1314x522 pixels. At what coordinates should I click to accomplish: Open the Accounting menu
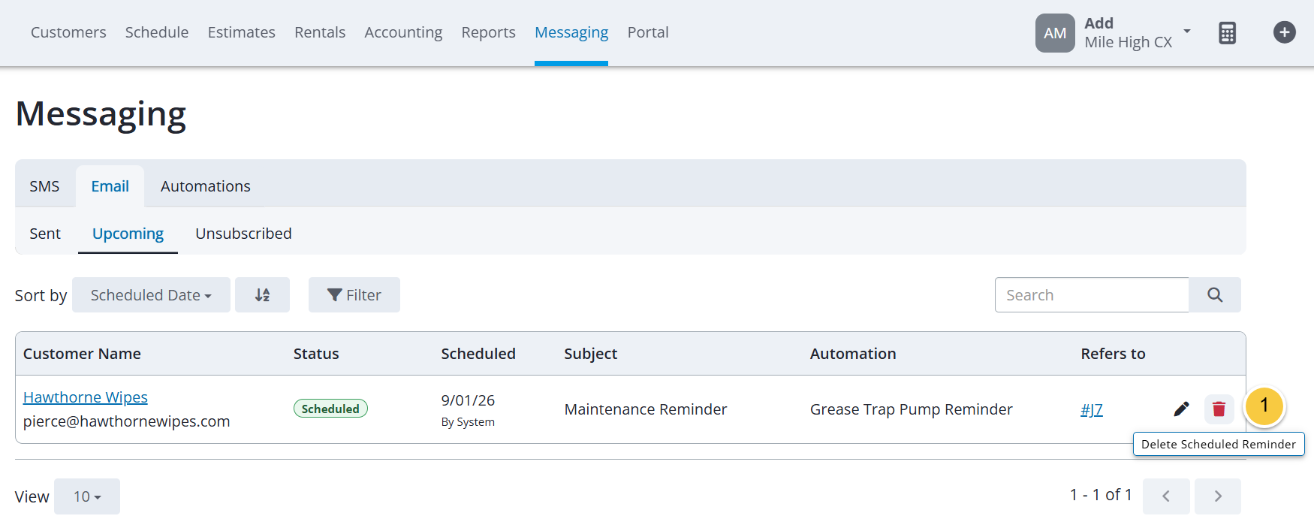point(403,32)
